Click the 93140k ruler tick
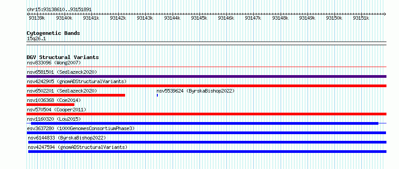This screenshot has height=169, width=399. click(x=64, y=18)
